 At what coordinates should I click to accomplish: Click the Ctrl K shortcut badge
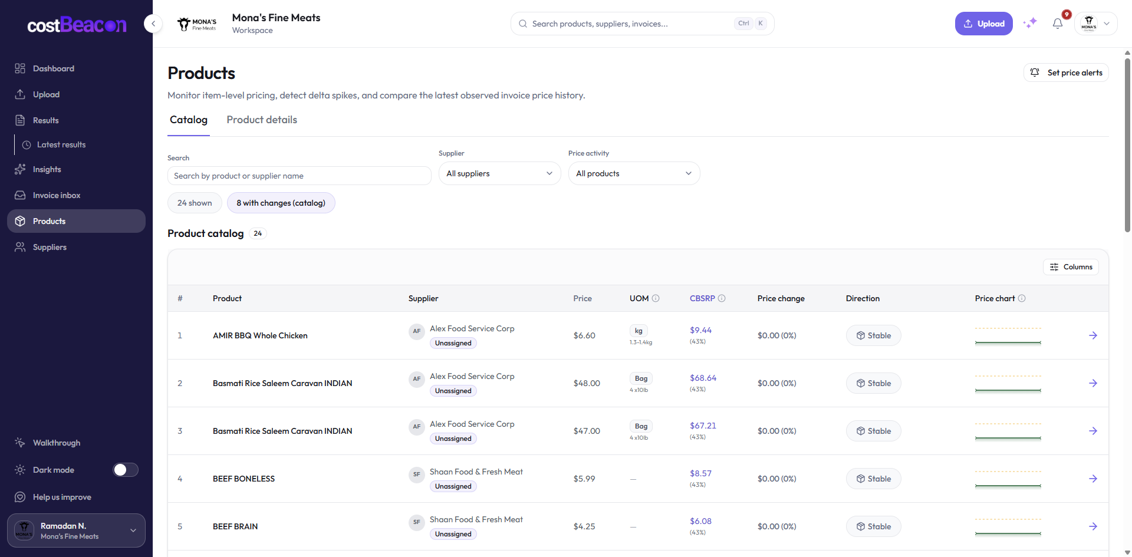(751, 24)
